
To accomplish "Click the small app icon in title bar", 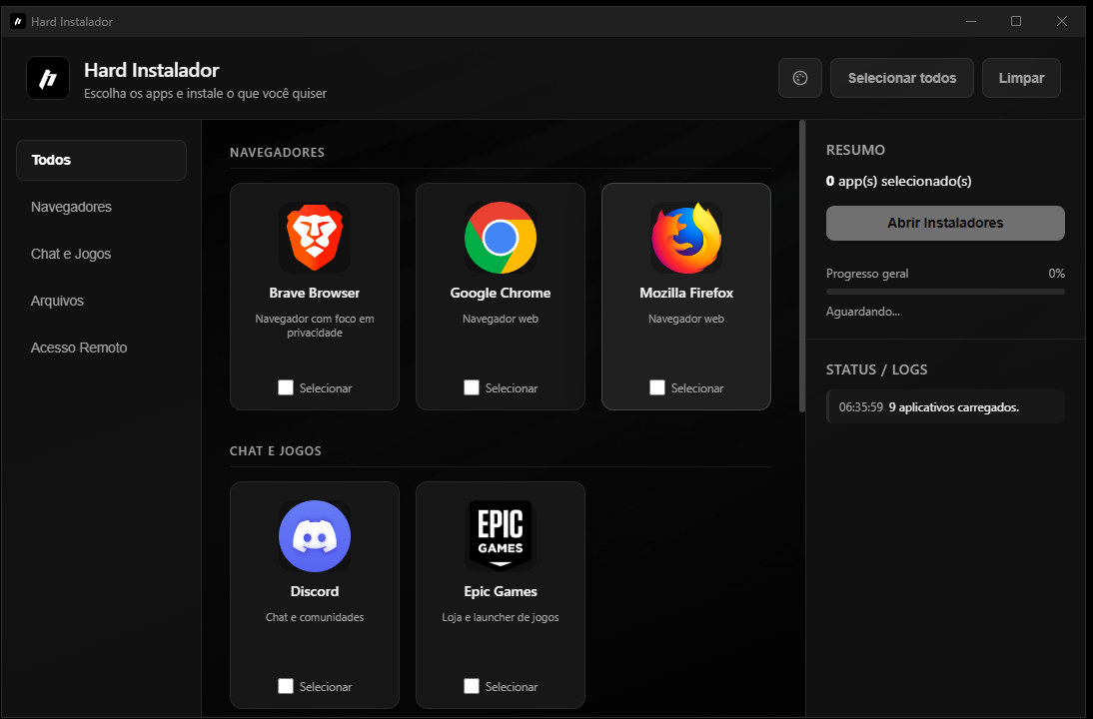I will click(17, 22).
